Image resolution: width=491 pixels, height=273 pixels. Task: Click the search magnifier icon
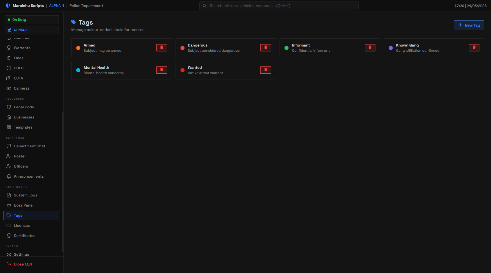pyautogui.click(x=205, y=6)
